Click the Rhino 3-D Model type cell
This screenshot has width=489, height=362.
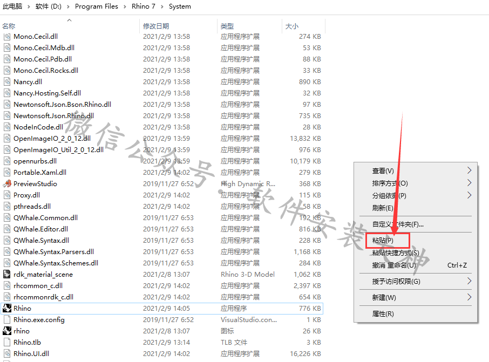click(248, 275)
